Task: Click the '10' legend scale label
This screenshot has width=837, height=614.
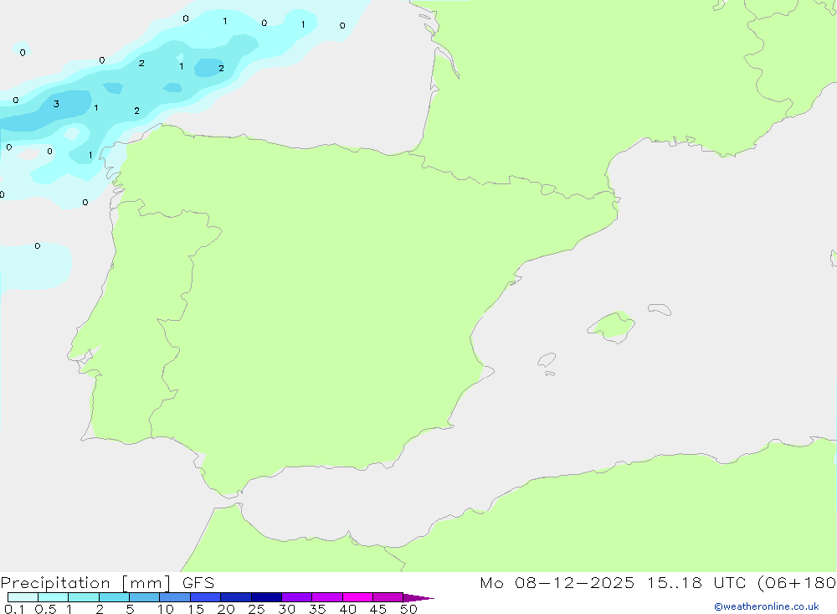Action: click(x=166, y=609)
